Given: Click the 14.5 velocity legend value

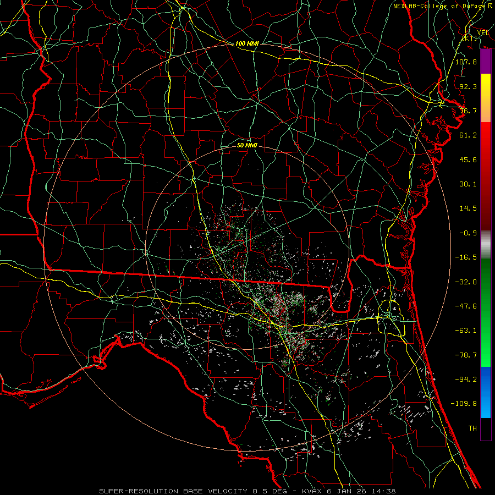Looking at the screenshot, I should click(x=468, y=208).
